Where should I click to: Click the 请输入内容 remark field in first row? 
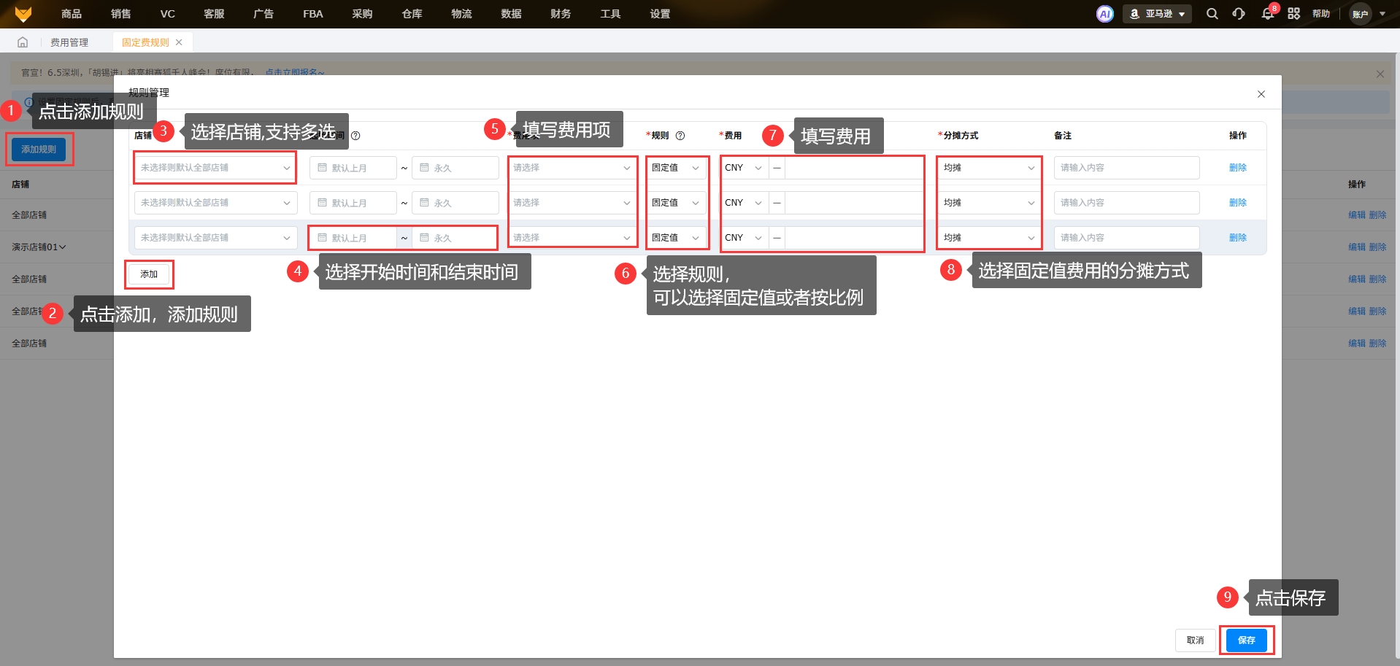coord(1127,168)
